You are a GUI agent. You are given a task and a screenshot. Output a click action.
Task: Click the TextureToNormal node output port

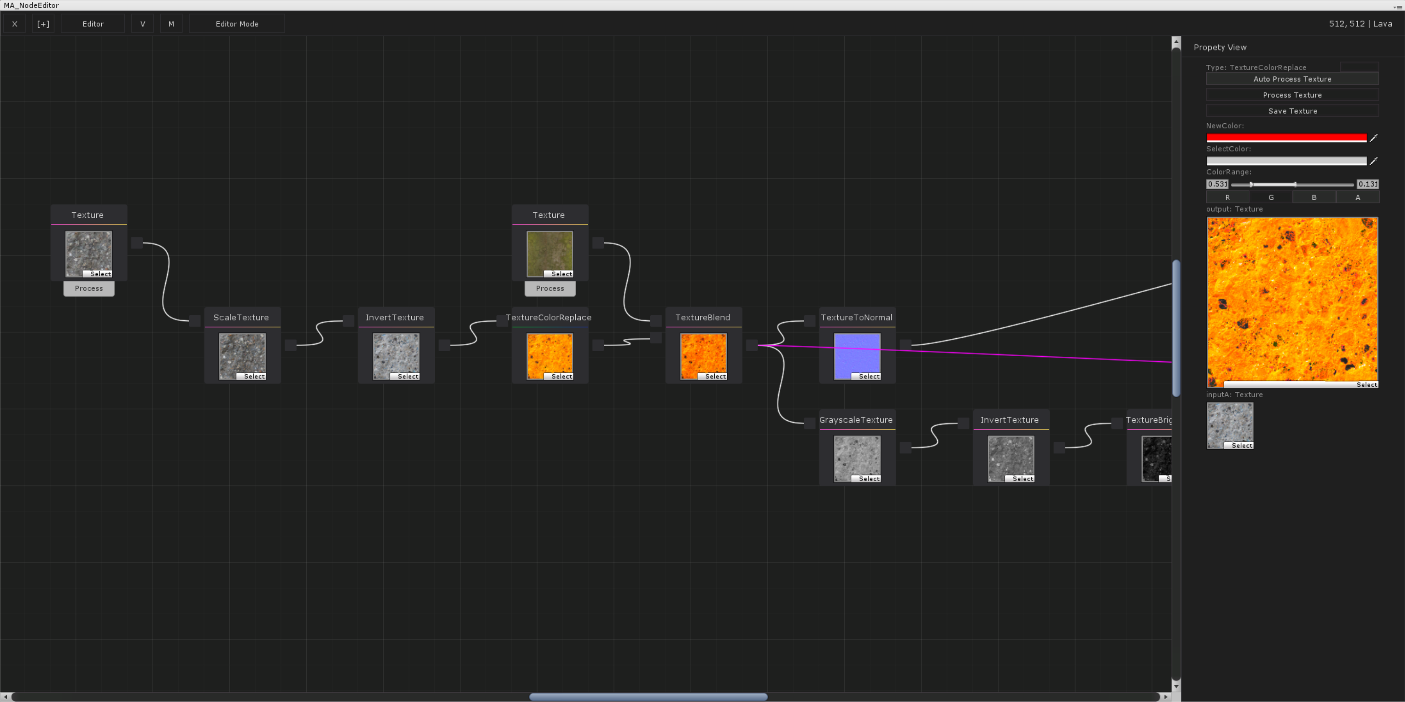(x=905, y=345)
